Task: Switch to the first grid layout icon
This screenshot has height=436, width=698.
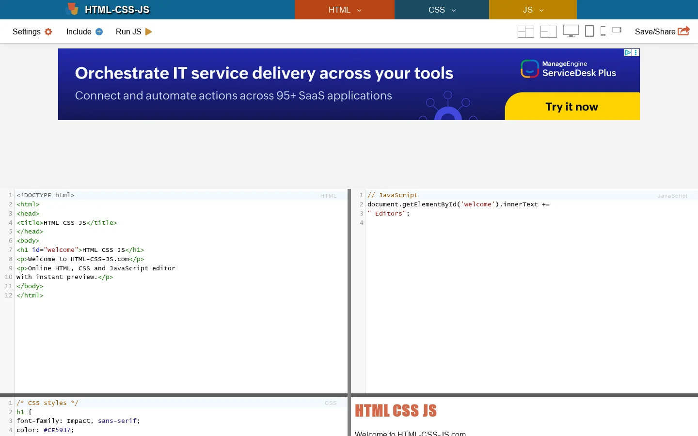Action: point(526,31)
